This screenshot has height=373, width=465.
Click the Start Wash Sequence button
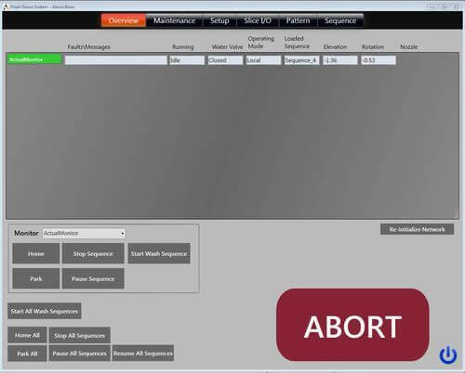tap(159, 253)
